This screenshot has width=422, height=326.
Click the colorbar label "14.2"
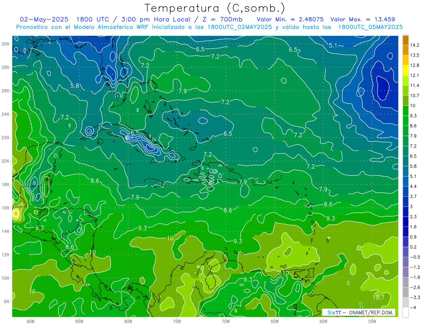(415, 45)
